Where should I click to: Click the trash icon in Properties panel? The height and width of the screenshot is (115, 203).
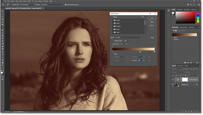(x=197, y=62)
